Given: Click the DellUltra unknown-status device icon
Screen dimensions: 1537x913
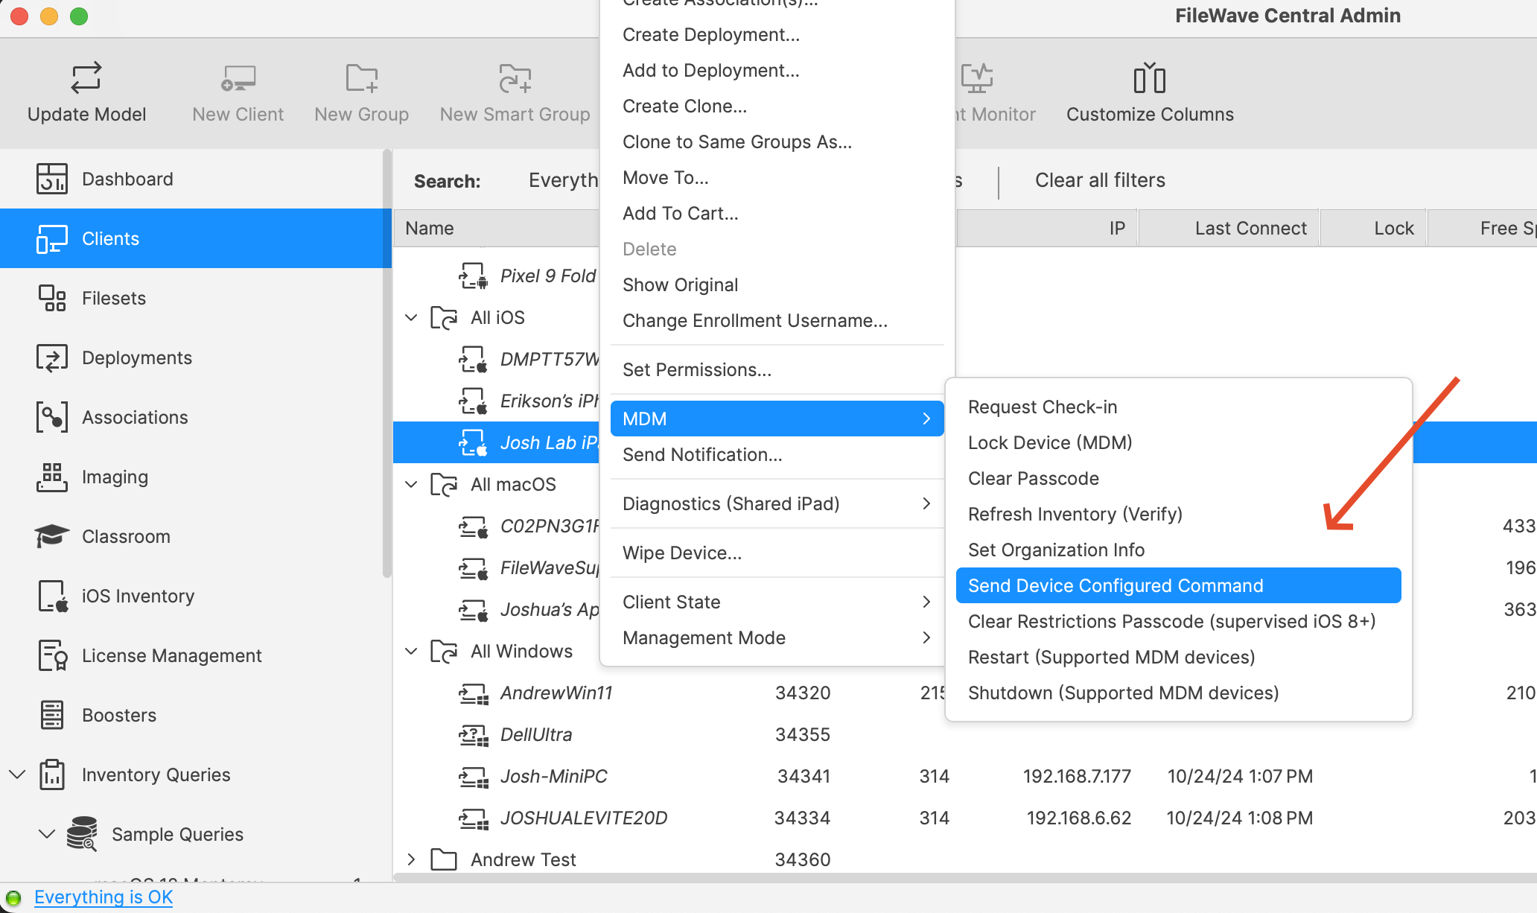Looking at the screenshot, I should [x=474, y=734].
